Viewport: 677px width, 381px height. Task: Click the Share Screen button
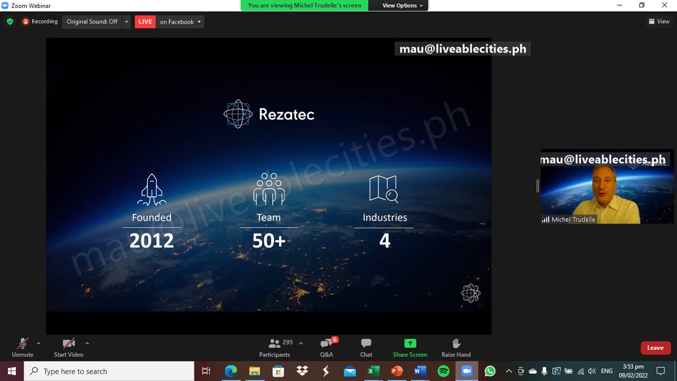coord(410,348)
